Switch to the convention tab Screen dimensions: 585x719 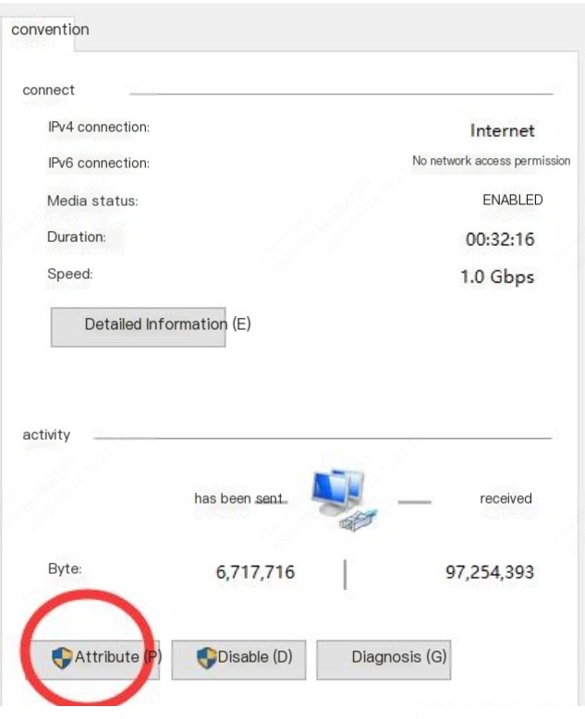point(51,30)
